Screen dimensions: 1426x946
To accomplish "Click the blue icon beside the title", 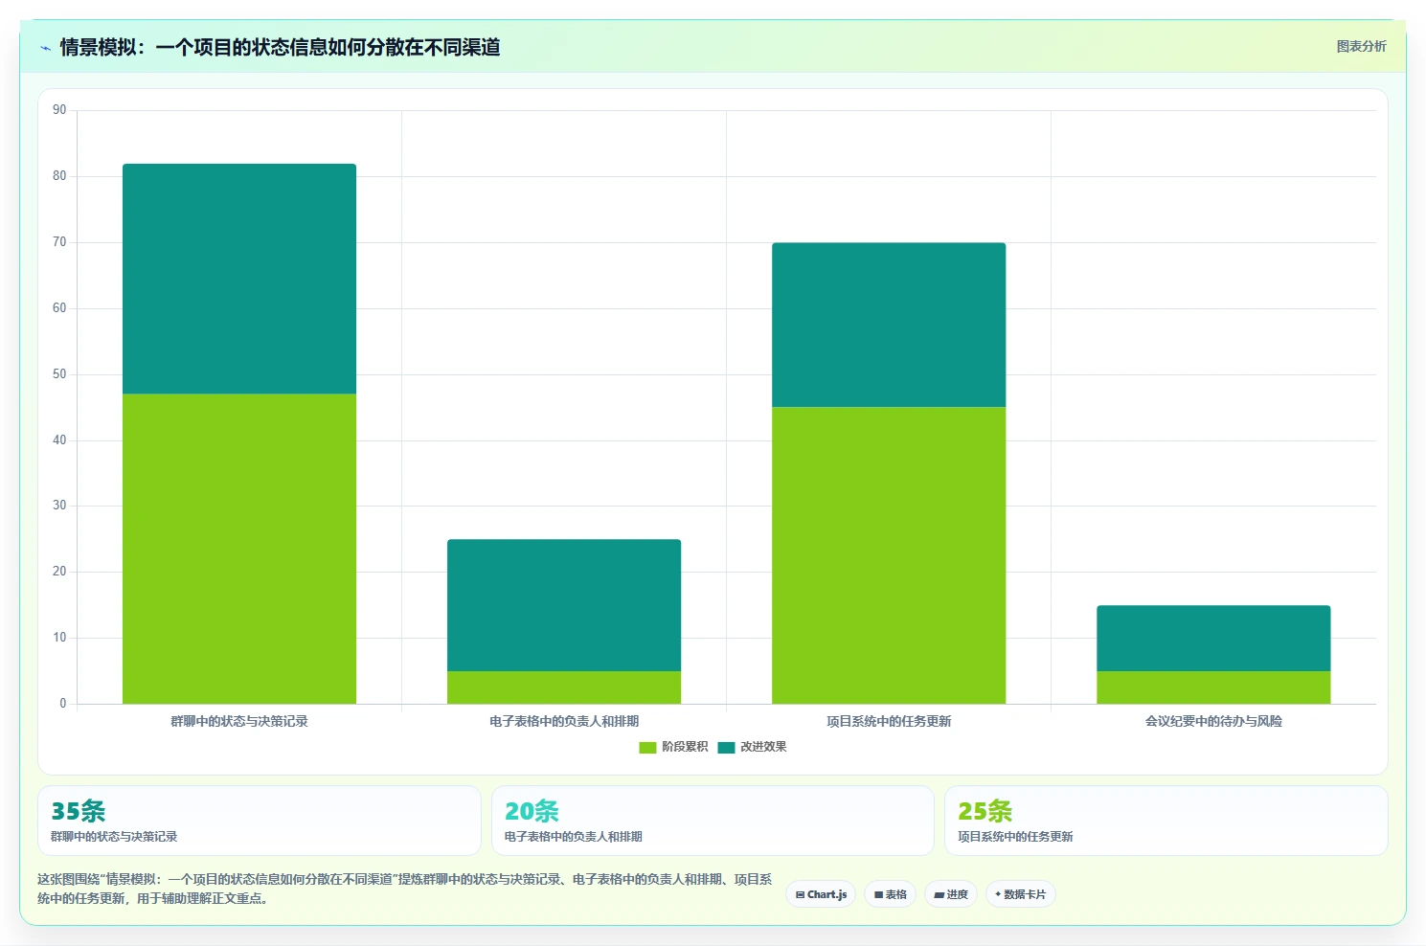I will (x=45, y=48).
